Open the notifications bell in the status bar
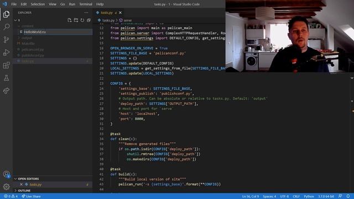Viewport: 354px width, 199px height. click(x=348, y=196)
